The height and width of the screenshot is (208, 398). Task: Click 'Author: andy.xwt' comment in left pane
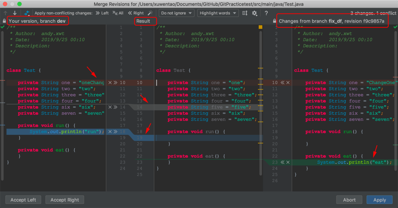(37, 34)
